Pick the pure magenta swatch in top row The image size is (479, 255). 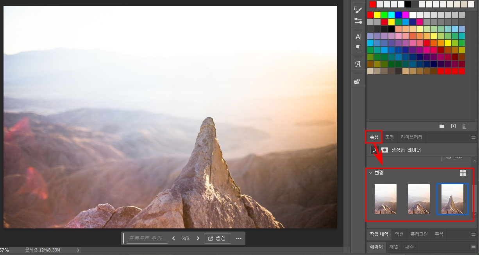[406, 15]
